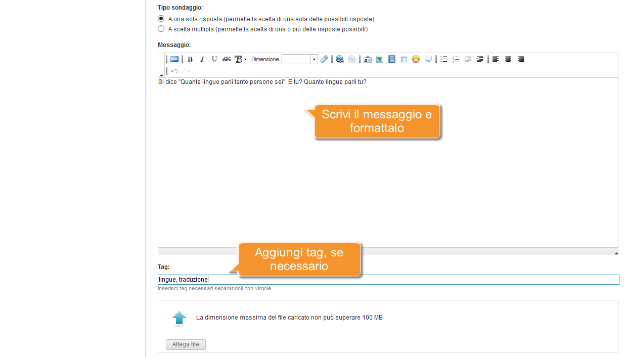The height and width of the screenshot is (357, 626).
Task: Apply underline formatting
Action: tap(214, 59)
